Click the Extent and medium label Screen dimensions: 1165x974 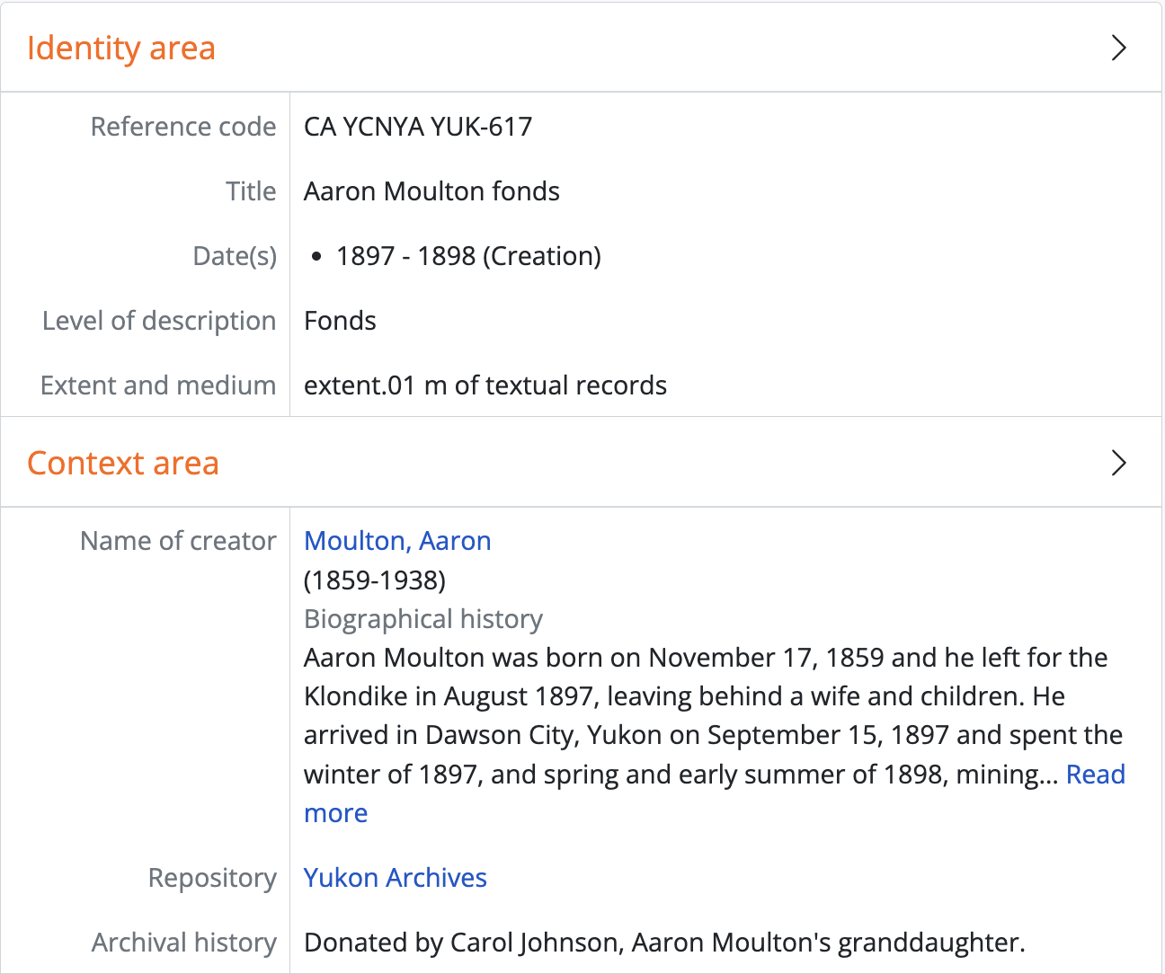158,385
